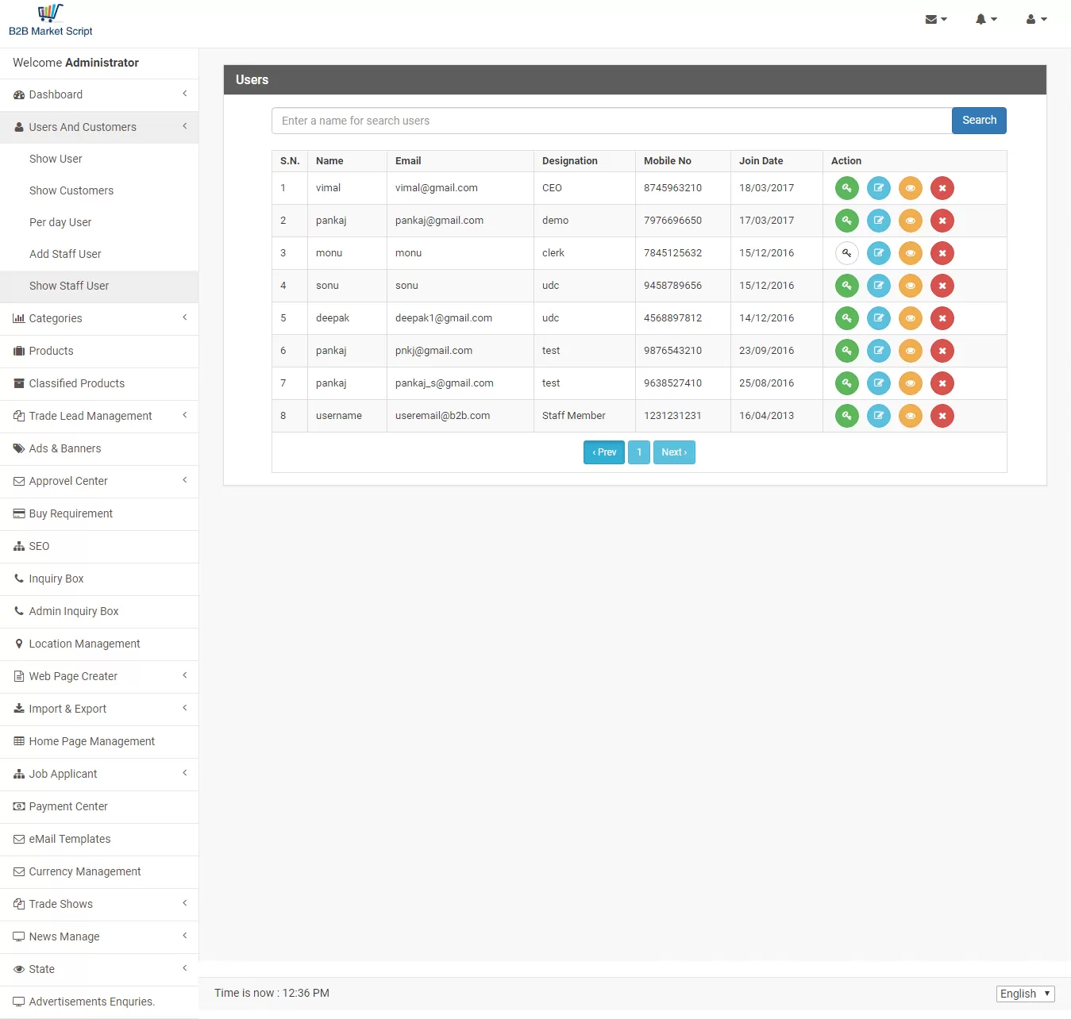Delete the username row with red icon
The width and height of the screenshot is (1071, 1019).
point(942,416)
